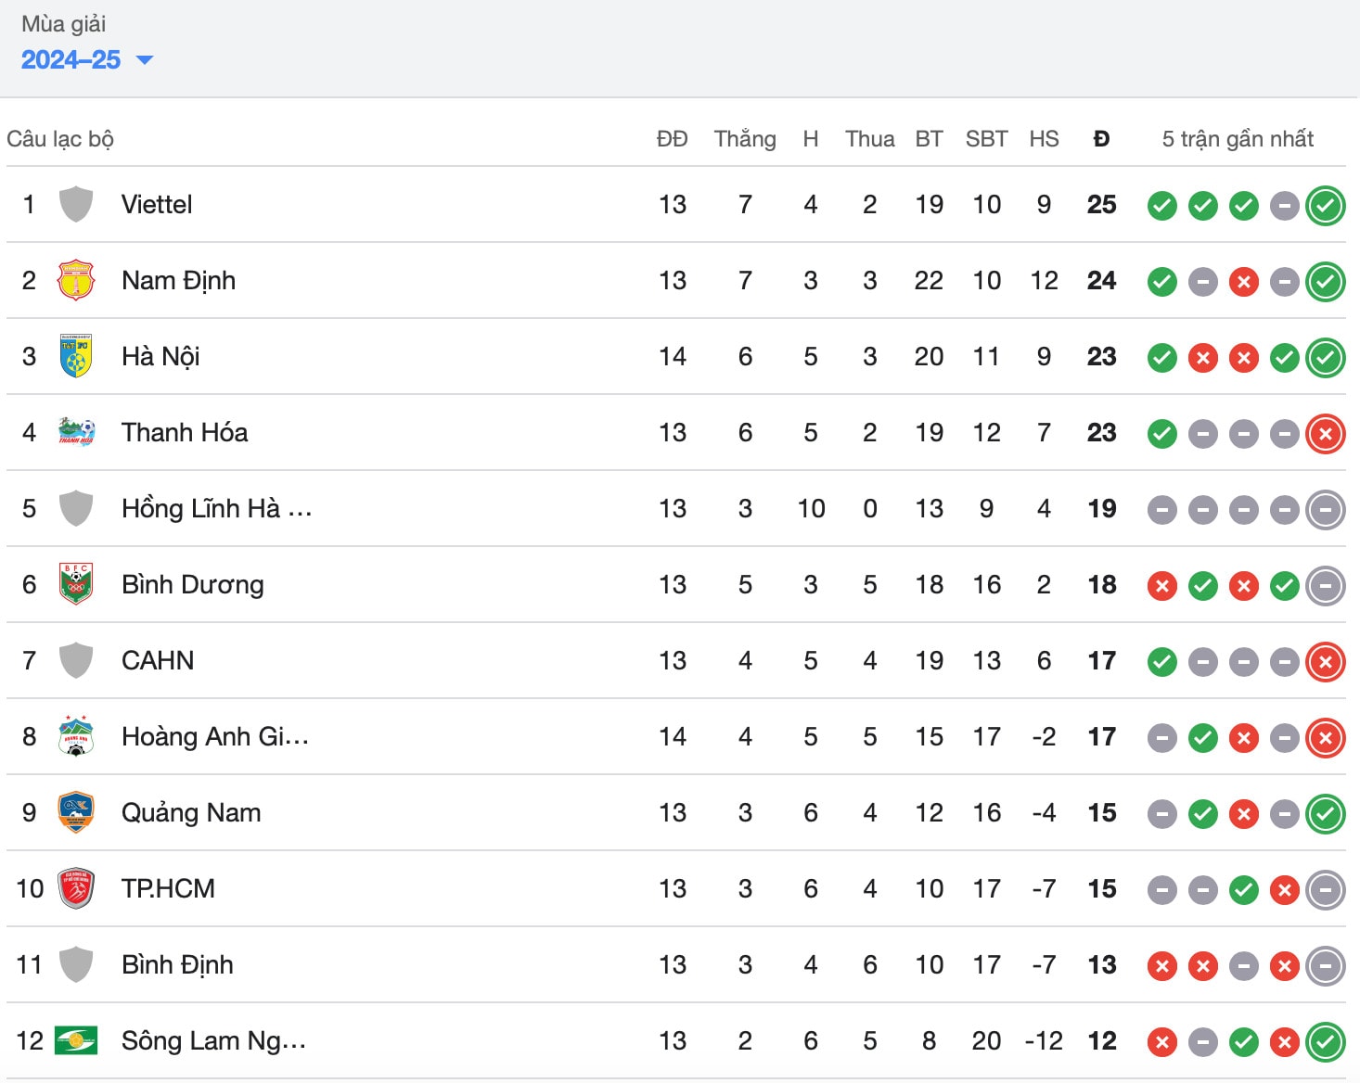
Task: Click the '5 trận gần nhất' header
Action: 1238,139
